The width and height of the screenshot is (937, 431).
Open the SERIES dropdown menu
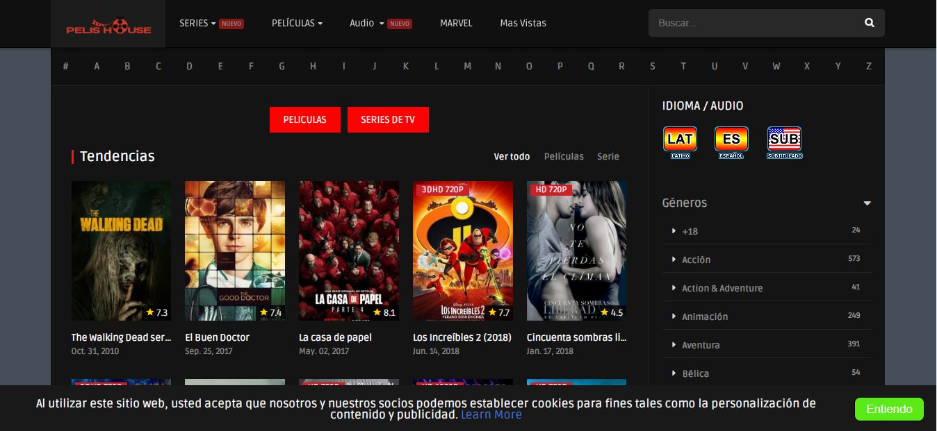point(195,23)
